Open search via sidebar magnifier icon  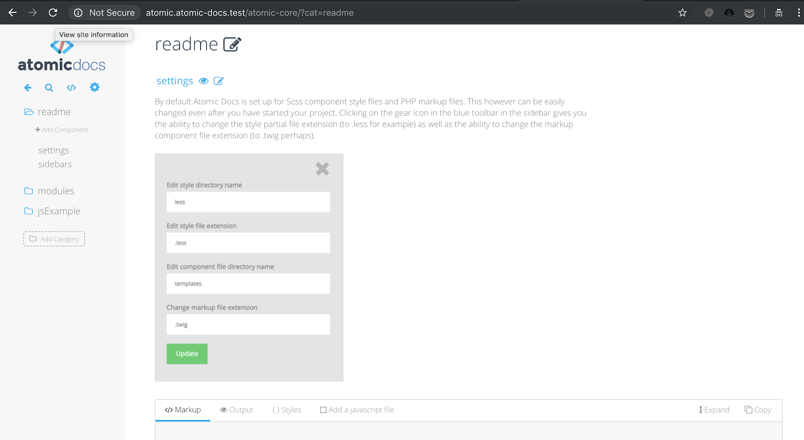(x=49, y=87)
